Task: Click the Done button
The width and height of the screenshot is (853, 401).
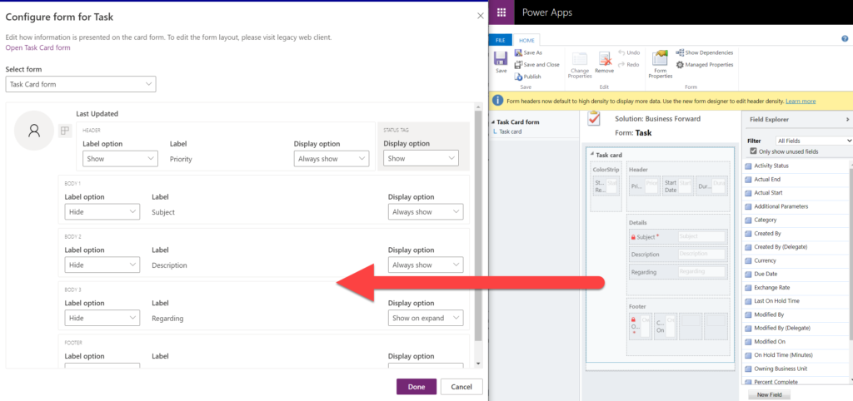Action: (417, 387)
